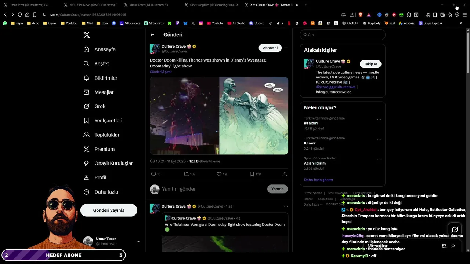Close the Culture Crave browser tab
This screenshot has width=470, height=264.
(297, 5)
